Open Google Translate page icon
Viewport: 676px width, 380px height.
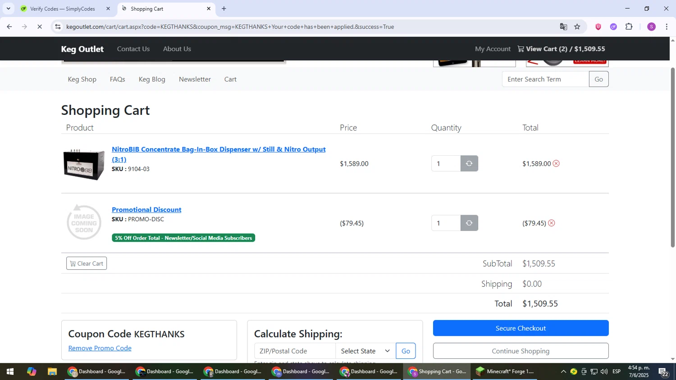(563, 27)
